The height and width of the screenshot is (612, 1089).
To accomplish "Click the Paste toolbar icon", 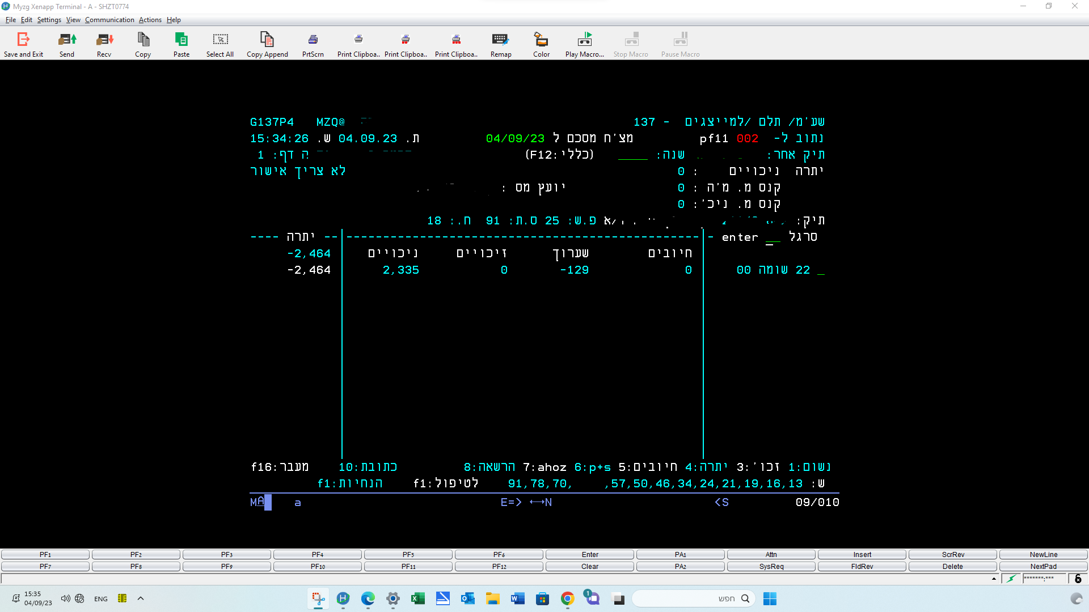I will (181, 40).
